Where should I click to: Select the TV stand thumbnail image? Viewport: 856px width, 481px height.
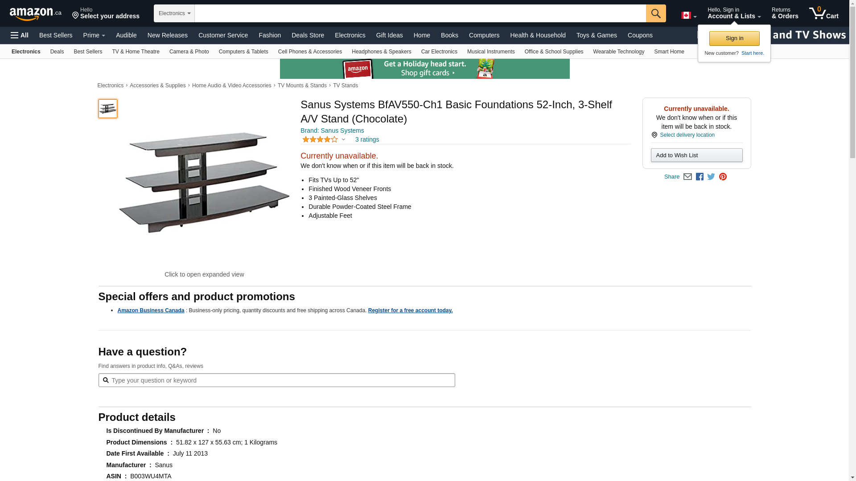pos(108,109)
